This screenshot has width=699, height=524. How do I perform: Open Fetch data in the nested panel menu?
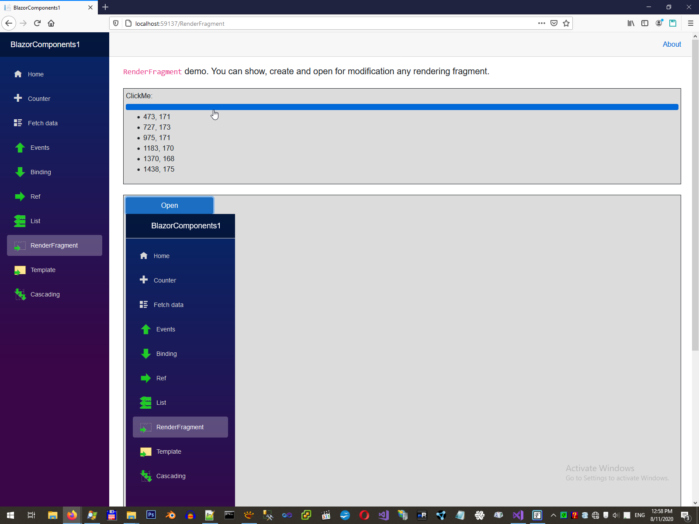coord(180,305)
